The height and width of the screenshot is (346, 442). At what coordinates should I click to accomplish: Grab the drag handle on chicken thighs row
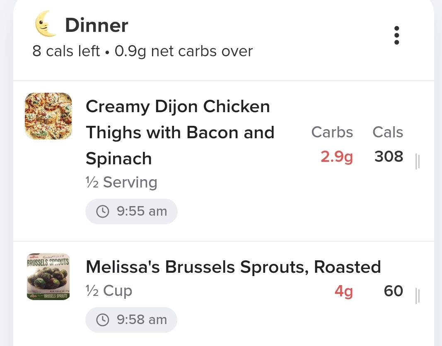click(418, 161)
